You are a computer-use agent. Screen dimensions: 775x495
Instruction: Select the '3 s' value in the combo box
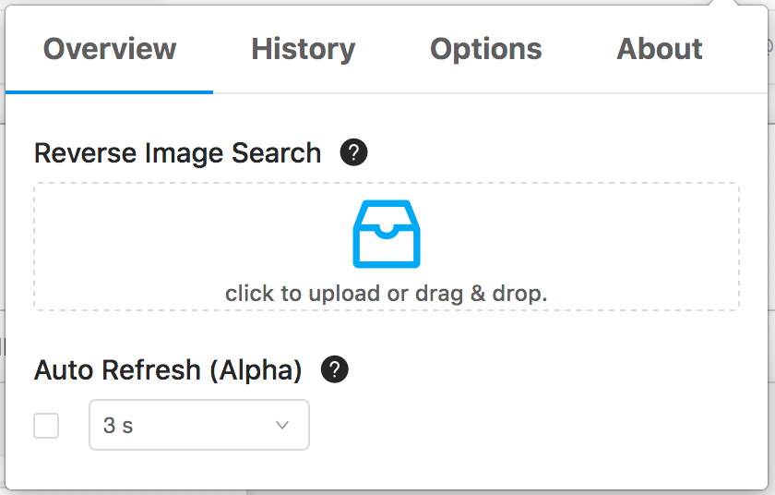tap(118, 425)
